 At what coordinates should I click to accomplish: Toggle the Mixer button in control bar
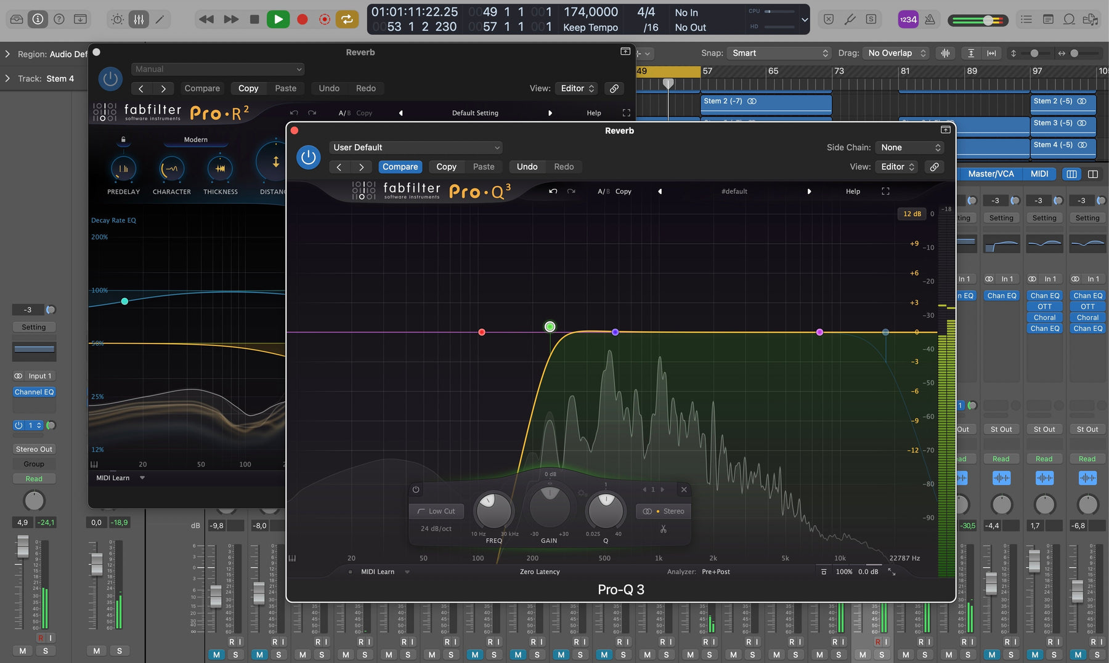[139, 19]
